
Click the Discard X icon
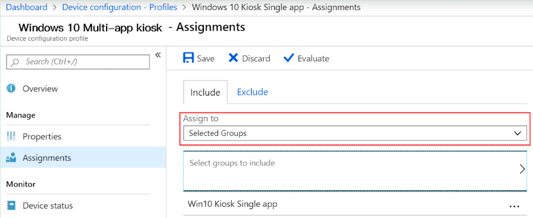click(x=233, y=58)
